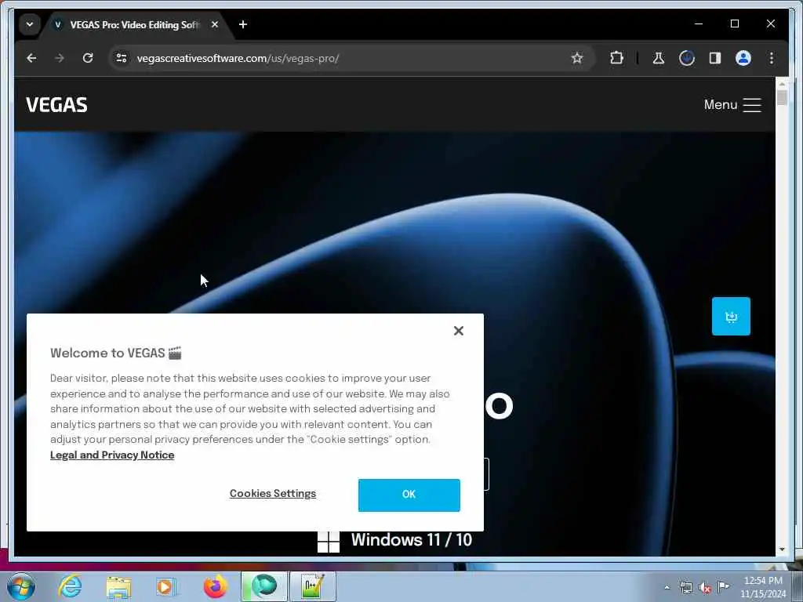Open Chrome Labs flask icon

pos(659,58)
